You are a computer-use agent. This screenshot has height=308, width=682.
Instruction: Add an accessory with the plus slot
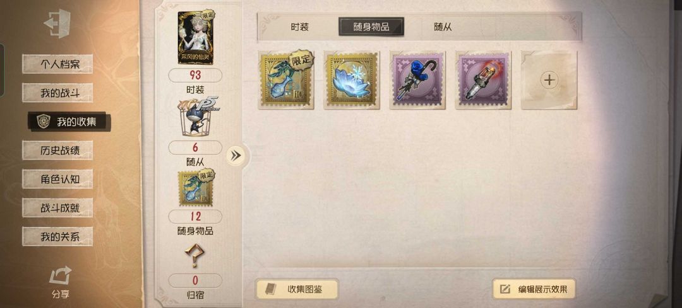[x=549, y=80]
